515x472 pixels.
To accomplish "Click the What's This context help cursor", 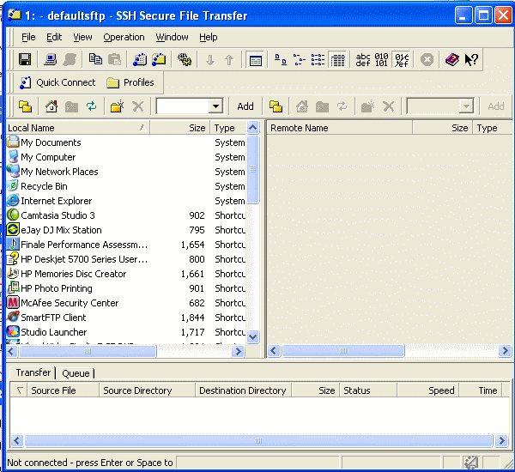I will click(x=471, y=59).
